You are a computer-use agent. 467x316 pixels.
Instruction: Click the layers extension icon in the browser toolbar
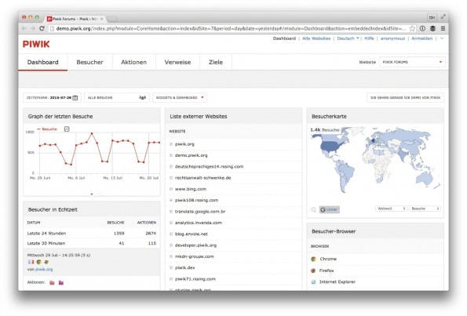(x=432, y=28)
